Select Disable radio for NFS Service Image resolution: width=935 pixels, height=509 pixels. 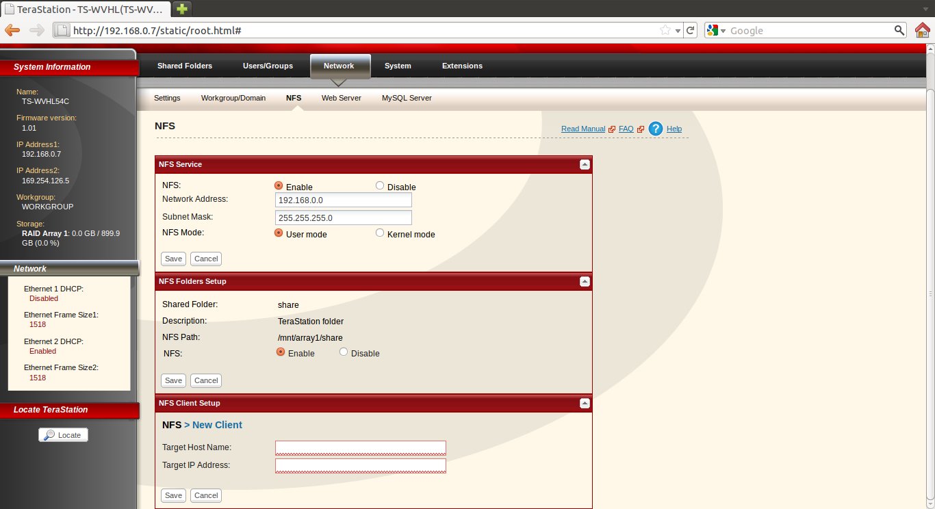point(380,186)
